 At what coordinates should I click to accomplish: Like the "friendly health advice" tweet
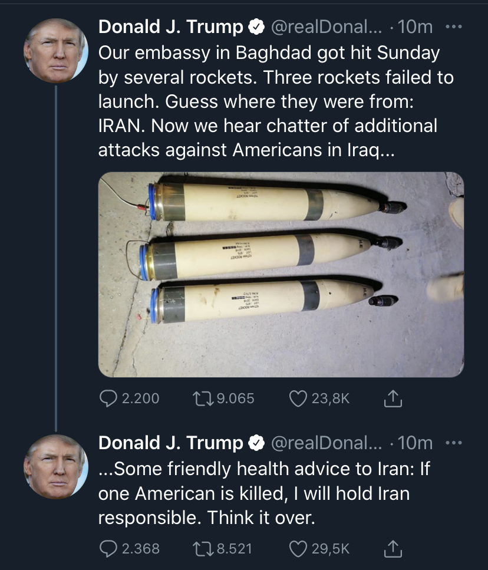299,549
